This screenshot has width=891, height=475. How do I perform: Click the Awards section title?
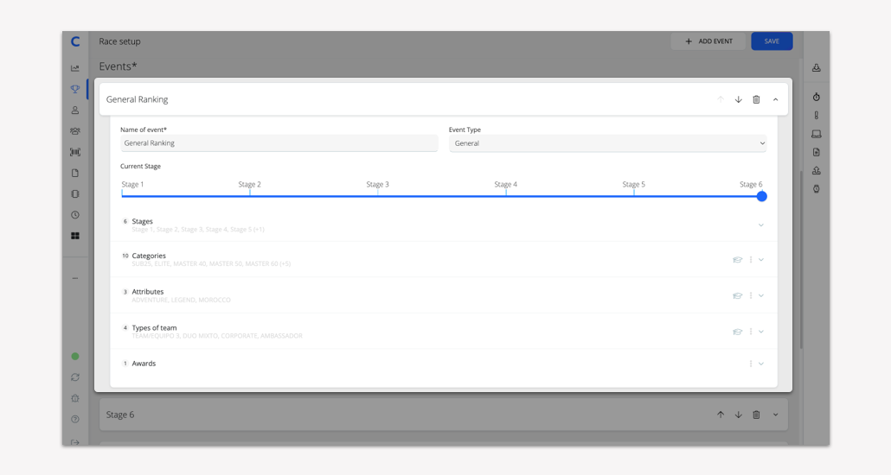click(144, 364)
